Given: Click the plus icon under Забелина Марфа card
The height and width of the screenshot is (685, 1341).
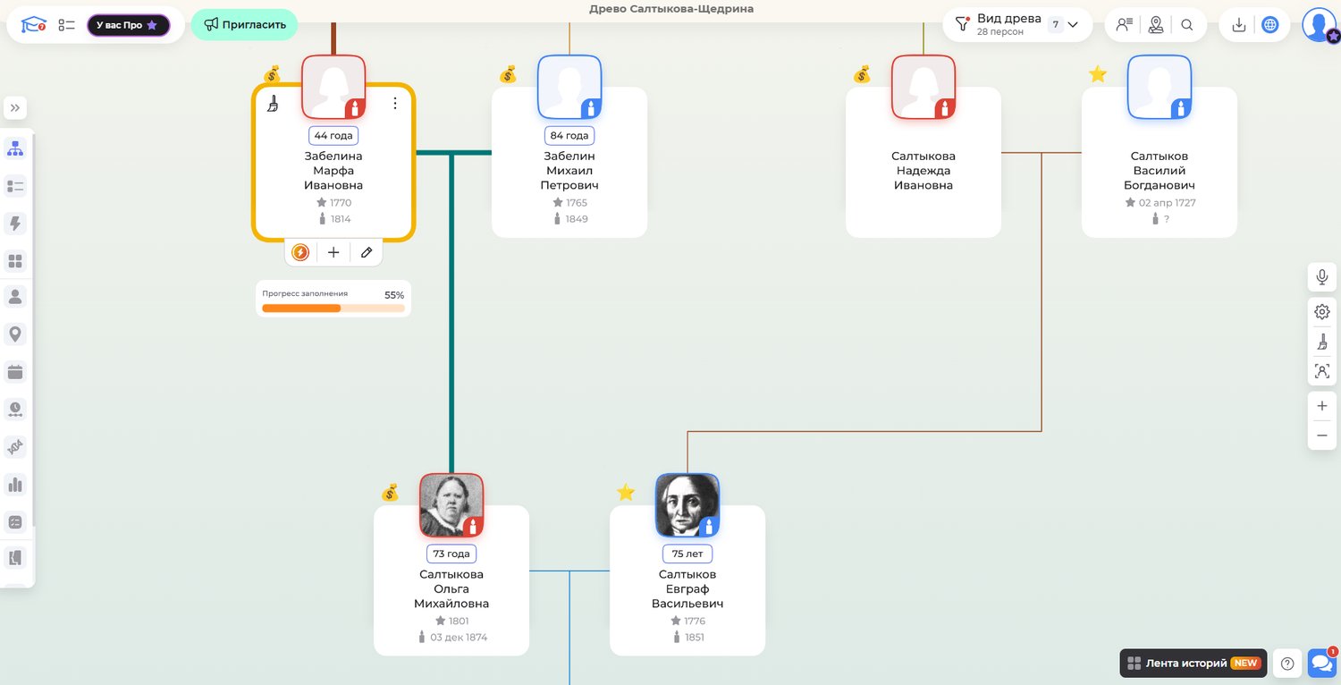Looking at the screenshot, I should pos(333,253).
